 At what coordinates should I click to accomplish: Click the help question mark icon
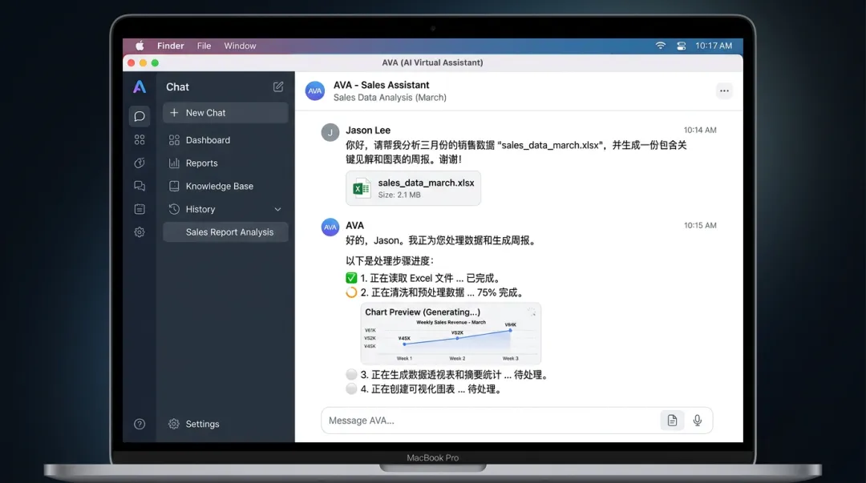140,424
